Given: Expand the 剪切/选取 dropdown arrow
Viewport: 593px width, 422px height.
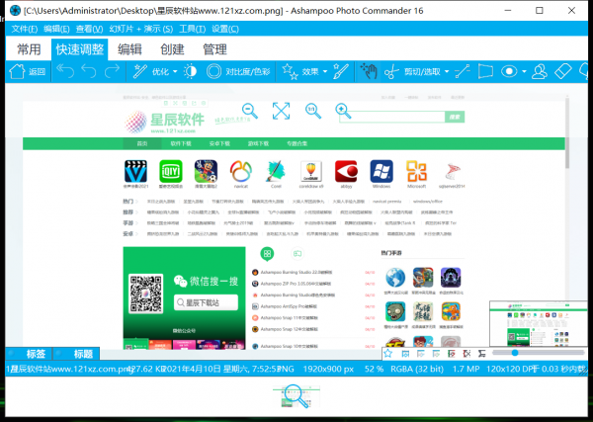Looking at the screenshot, I should pyautogui.click(x=447, y=71).
